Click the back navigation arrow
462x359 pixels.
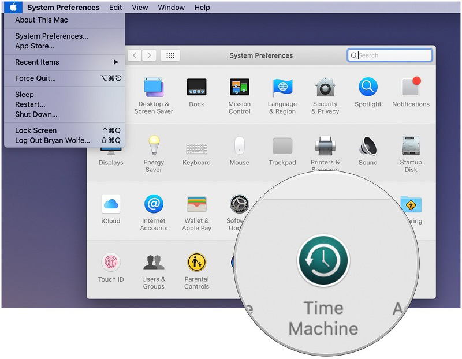[x=135, y=55]
